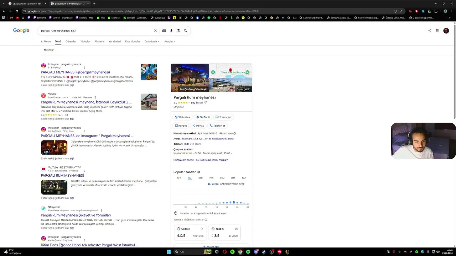Open the Samira Build bookmark
This screenshot has width=456, height=256.
(311, 18)
